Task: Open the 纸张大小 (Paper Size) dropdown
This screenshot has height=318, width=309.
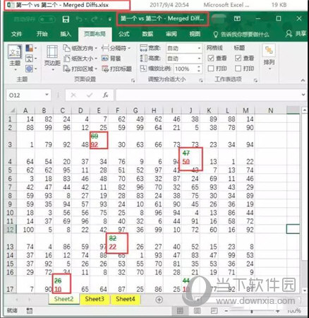Action: coord(80,59)
